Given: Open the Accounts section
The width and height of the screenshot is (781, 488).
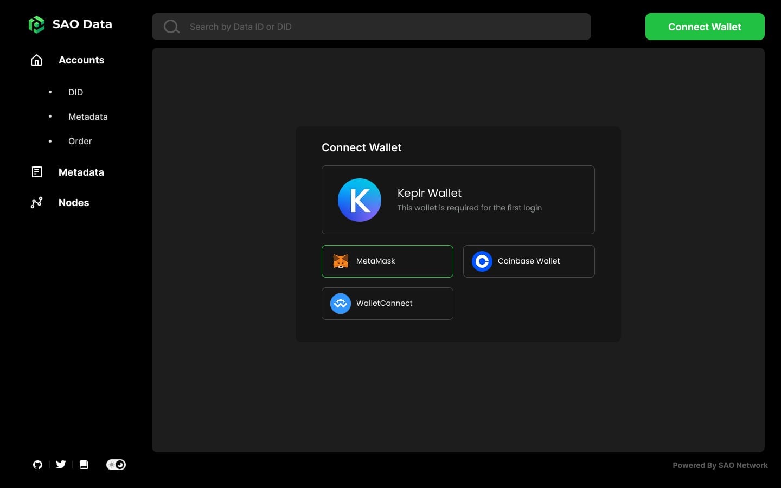Looking at the screenshot, I should coord(81,60).
